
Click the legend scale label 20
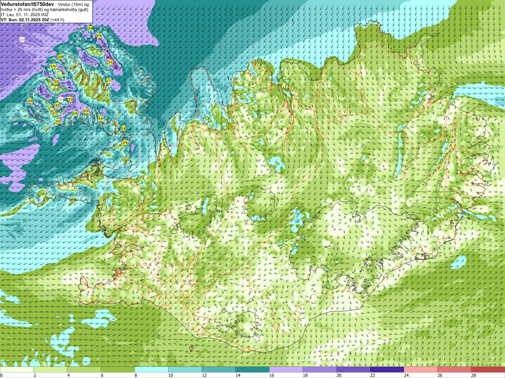(x=339, y=375)
